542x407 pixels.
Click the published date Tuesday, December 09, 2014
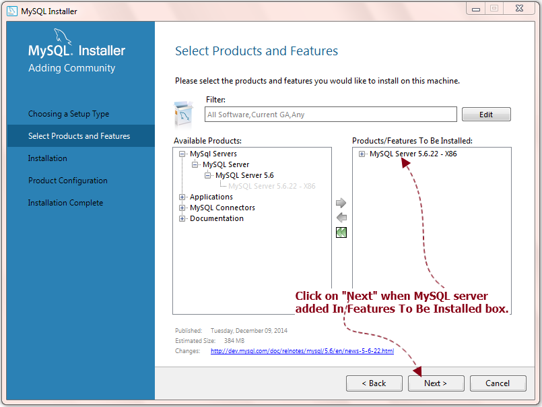coord(249,330)
